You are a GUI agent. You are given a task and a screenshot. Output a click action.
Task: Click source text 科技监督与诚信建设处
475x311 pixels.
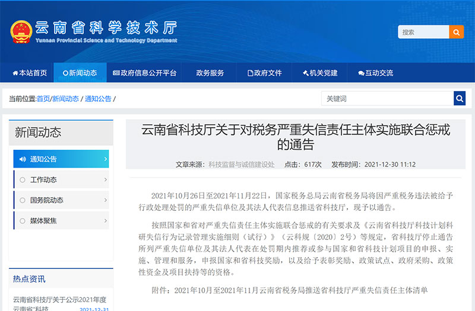click(x=242, y=165)
